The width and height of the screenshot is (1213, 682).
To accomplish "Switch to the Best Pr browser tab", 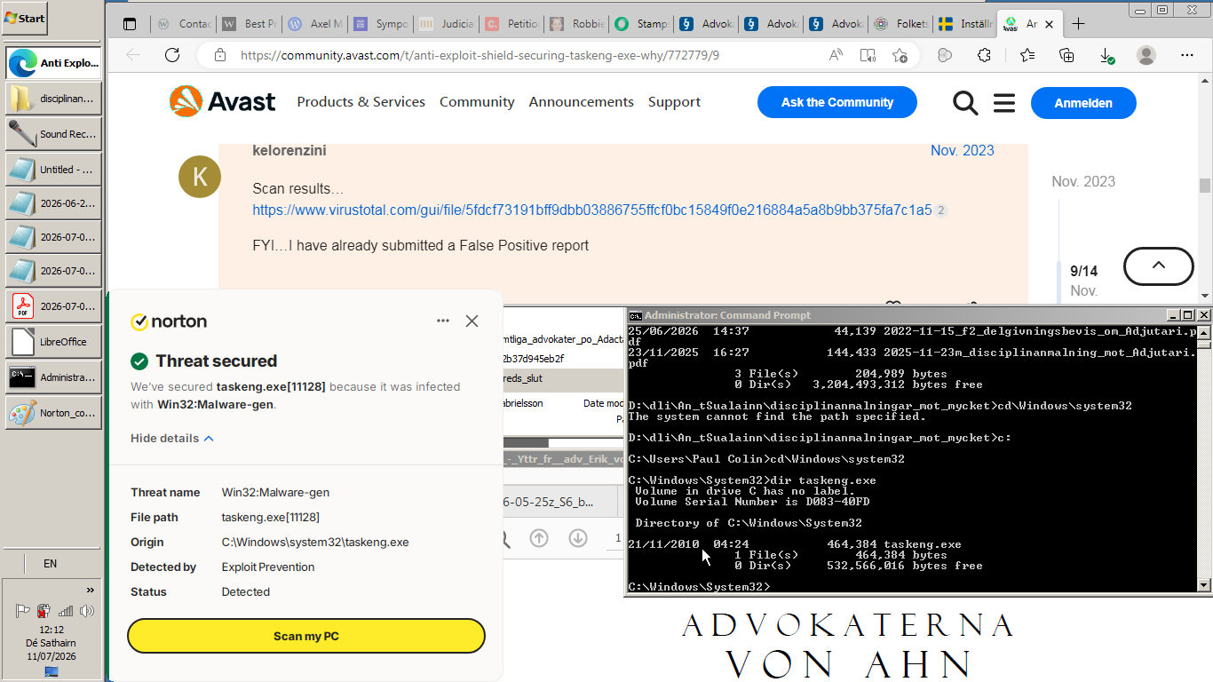I will click(250, 24).
